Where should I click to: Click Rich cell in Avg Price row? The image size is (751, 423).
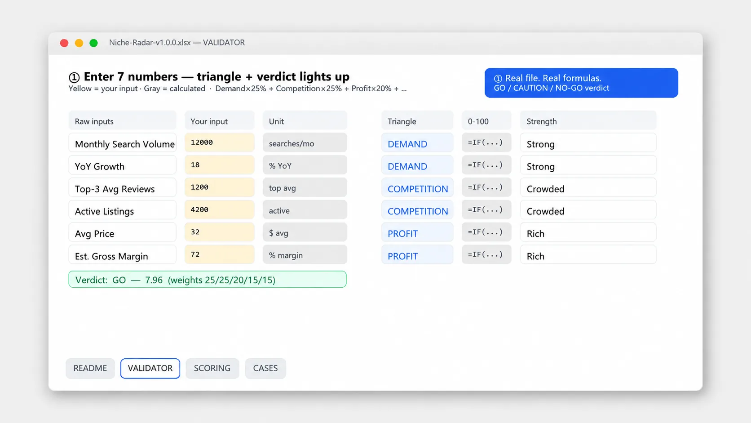(588, 232)
